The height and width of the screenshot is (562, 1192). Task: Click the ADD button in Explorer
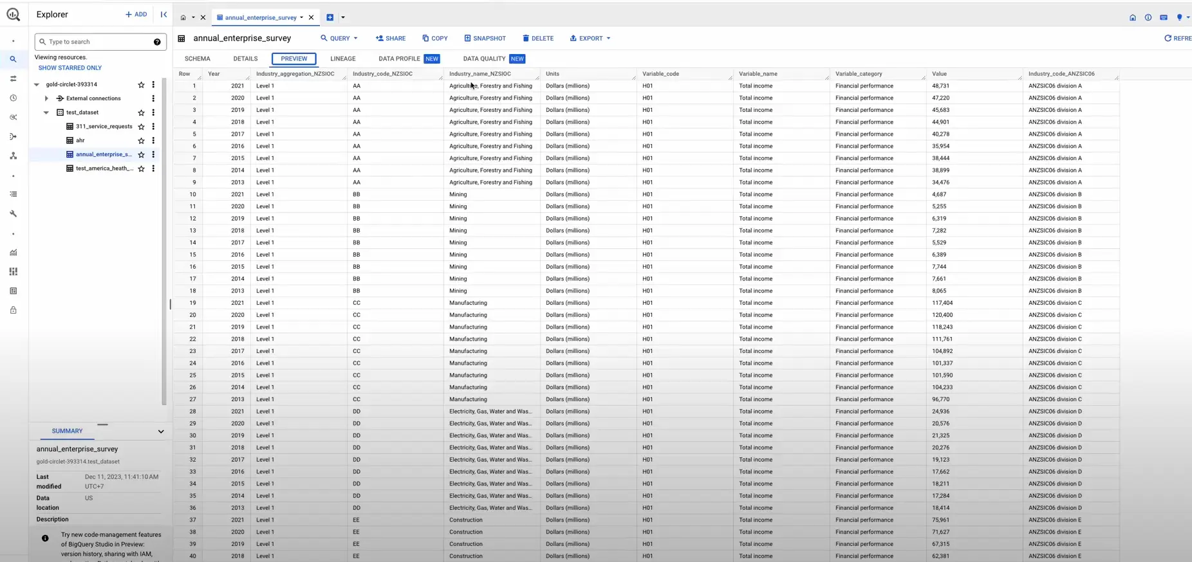(x=136, y=14)
